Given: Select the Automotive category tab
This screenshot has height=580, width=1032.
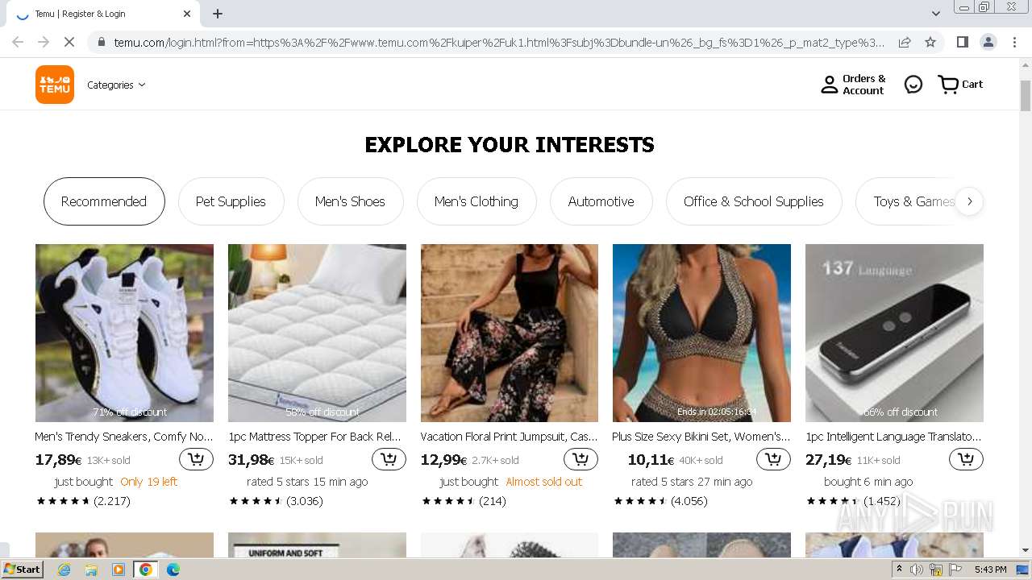Looking at the screenshot, I should (x=601, y=201).
